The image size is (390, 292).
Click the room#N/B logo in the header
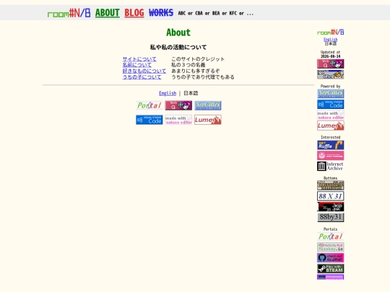[x=69, y=13]
